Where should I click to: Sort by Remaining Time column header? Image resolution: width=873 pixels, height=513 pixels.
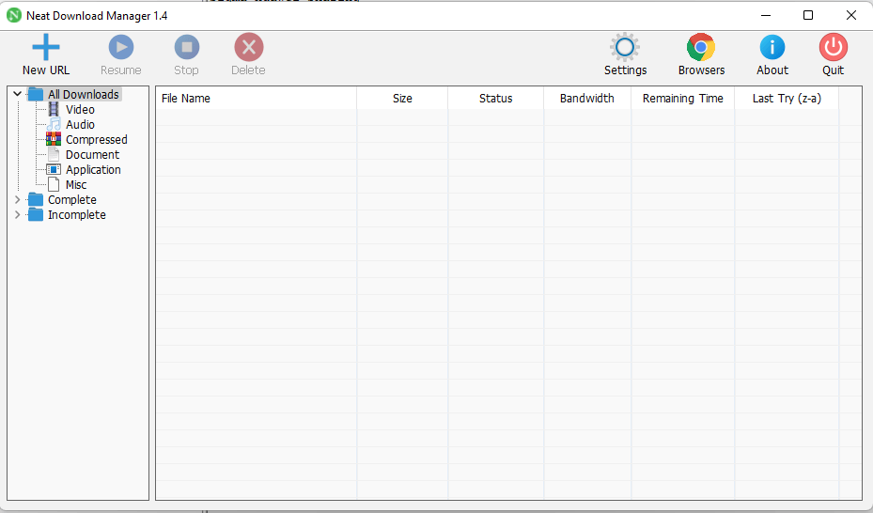(x=683, y=99)
